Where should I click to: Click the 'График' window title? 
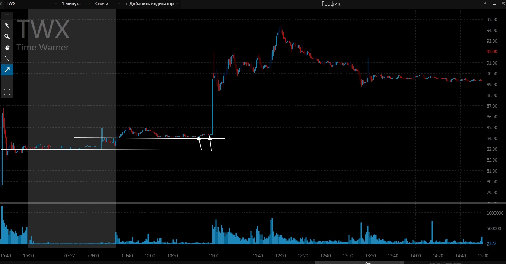(x=331, y=4)
